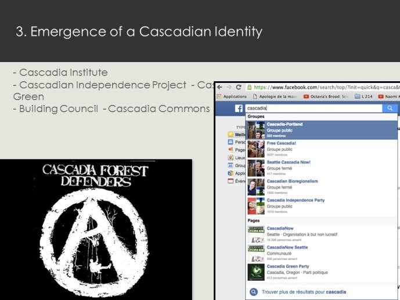
Task: Open the CascadiaNow page suggestion
Action: (322, 234)
